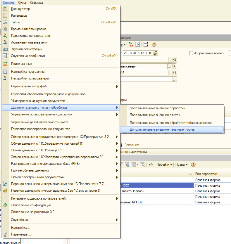Open the calendar picker beside the date
Viewport: 231px width, 244px height.
tap(156, 53)
